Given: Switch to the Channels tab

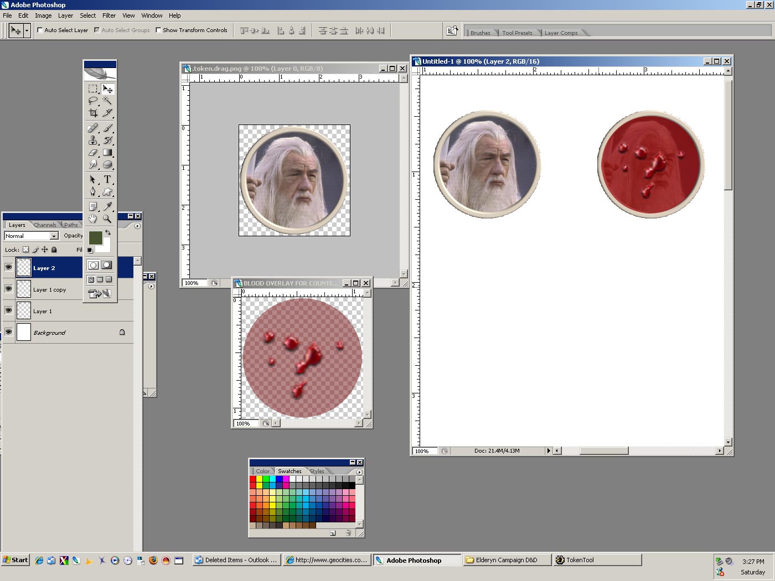Looking at the screenshot, I should (x=44, y=225).
